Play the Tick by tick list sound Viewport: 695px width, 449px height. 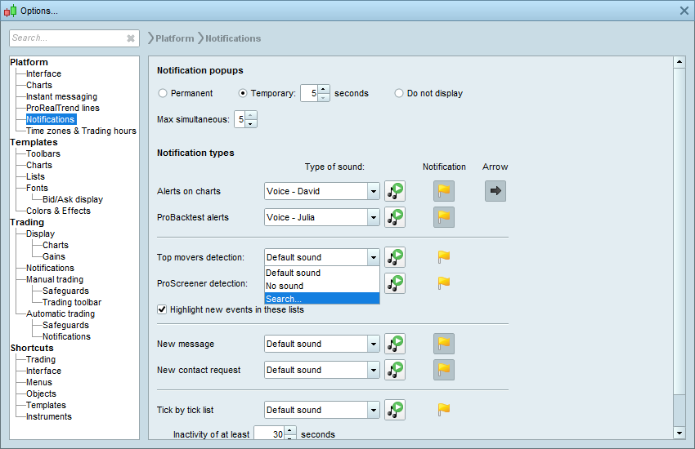(396, 410)
